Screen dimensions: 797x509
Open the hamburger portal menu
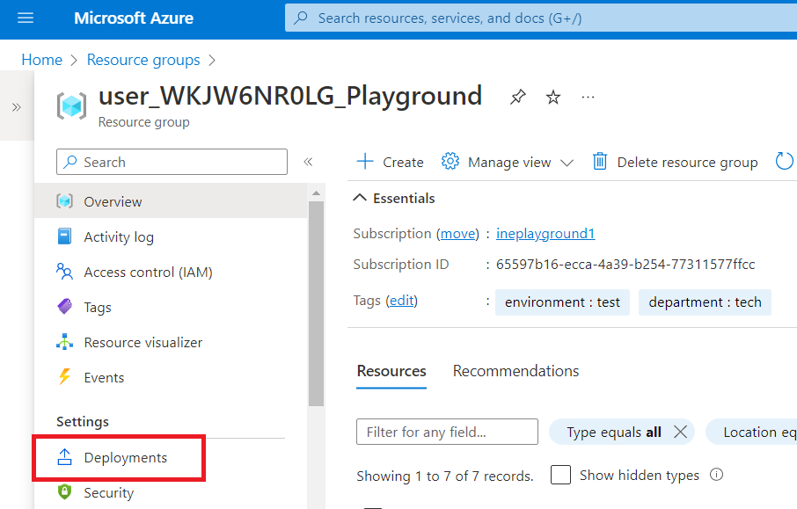tap(26, 18)
